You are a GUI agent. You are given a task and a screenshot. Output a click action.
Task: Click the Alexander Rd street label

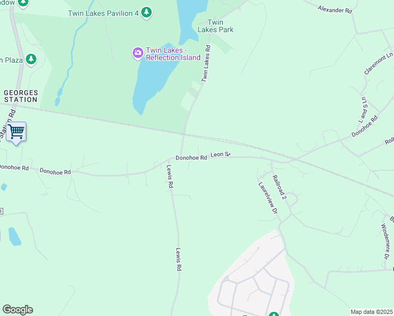click(x=334, y=9)
